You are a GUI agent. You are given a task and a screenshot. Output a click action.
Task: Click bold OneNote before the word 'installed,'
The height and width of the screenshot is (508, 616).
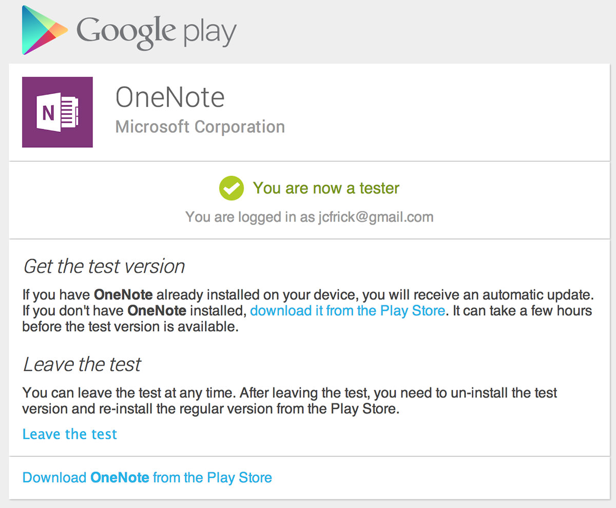(157, 310)
